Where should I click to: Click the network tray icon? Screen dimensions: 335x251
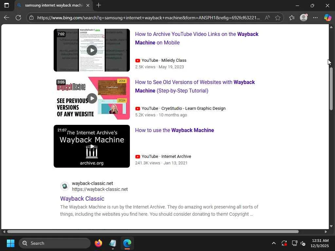pyautogui.click(x=295, y=243)
